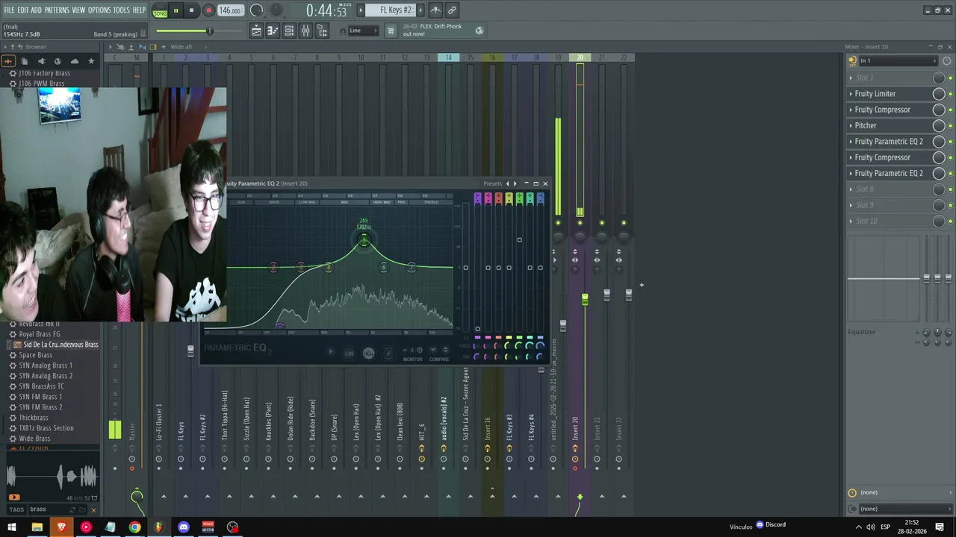
Task: Open the Playlist view icon
Action: (x=256, y=31)
